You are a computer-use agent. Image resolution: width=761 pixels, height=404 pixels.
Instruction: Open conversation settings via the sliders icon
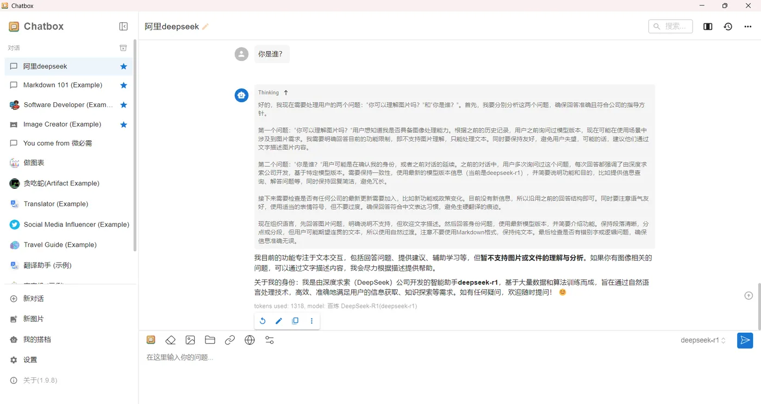[270, 340]
